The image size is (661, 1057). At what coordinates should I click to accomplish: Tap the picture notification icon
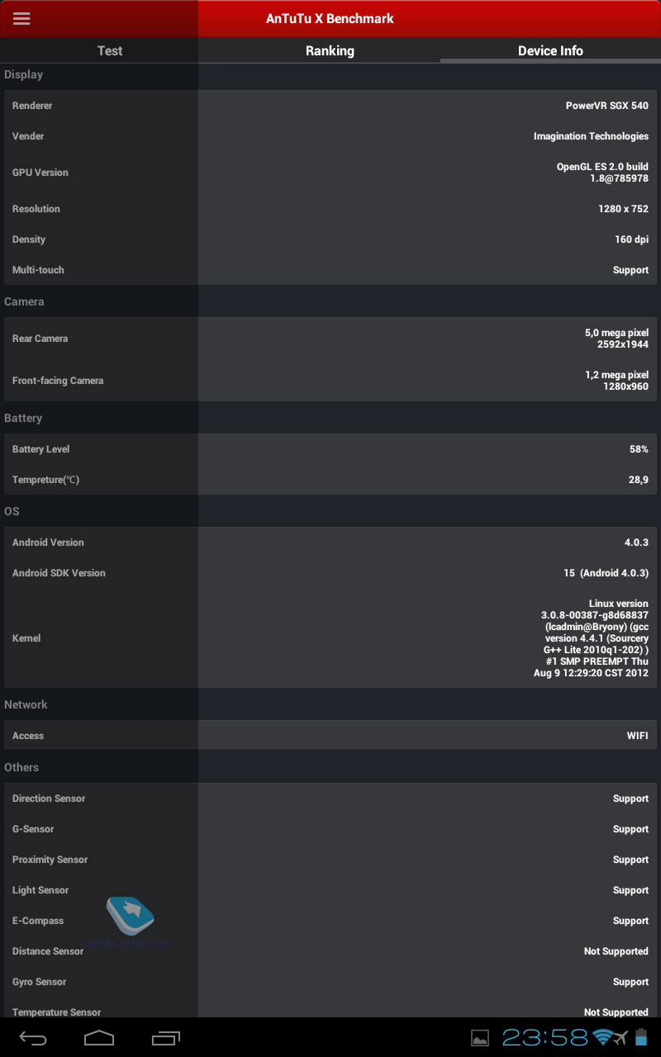tap(480, 1038)
